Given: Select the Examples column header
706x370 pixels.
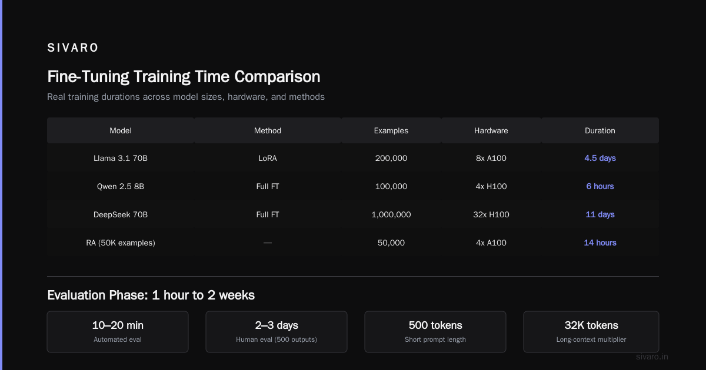Looking at the screenshot, I should pos(391,130).
